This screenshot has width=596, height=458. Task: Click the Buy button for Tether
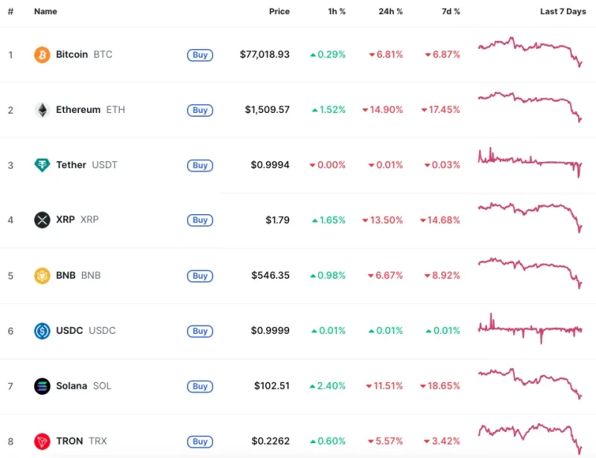199,166
